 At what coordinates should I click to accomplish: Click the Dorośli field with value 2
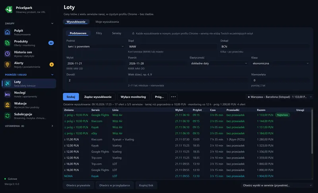pyautogui.click(x=95, y=80)
